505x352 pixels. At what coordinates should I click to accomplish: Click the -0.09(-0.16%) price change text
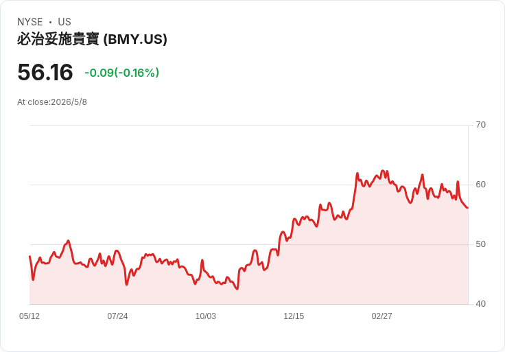click(x=121, y=73)
